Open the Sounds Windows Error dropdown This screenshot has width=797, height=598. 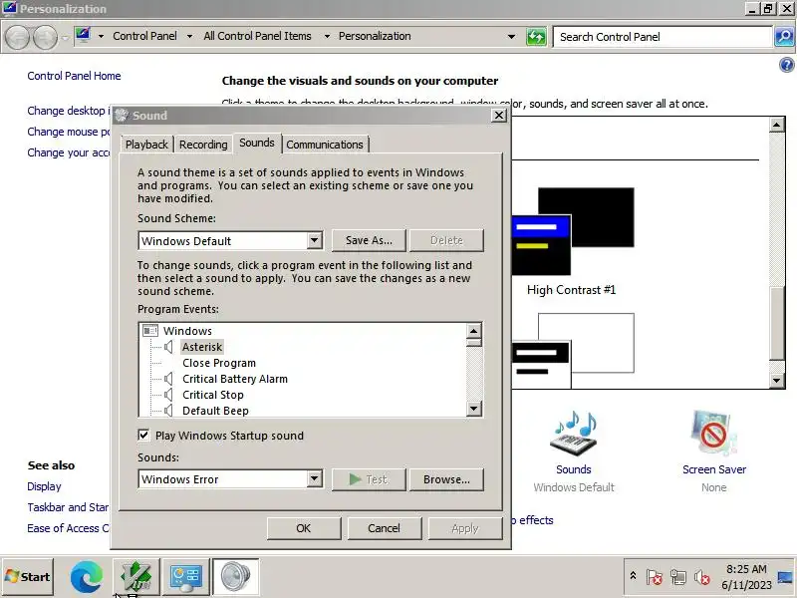(315, 478)
